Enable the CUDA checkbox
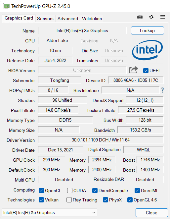Image resolution: width=170 pixels, height=219 pixels. pyautogui.click(x=69, y=191)
